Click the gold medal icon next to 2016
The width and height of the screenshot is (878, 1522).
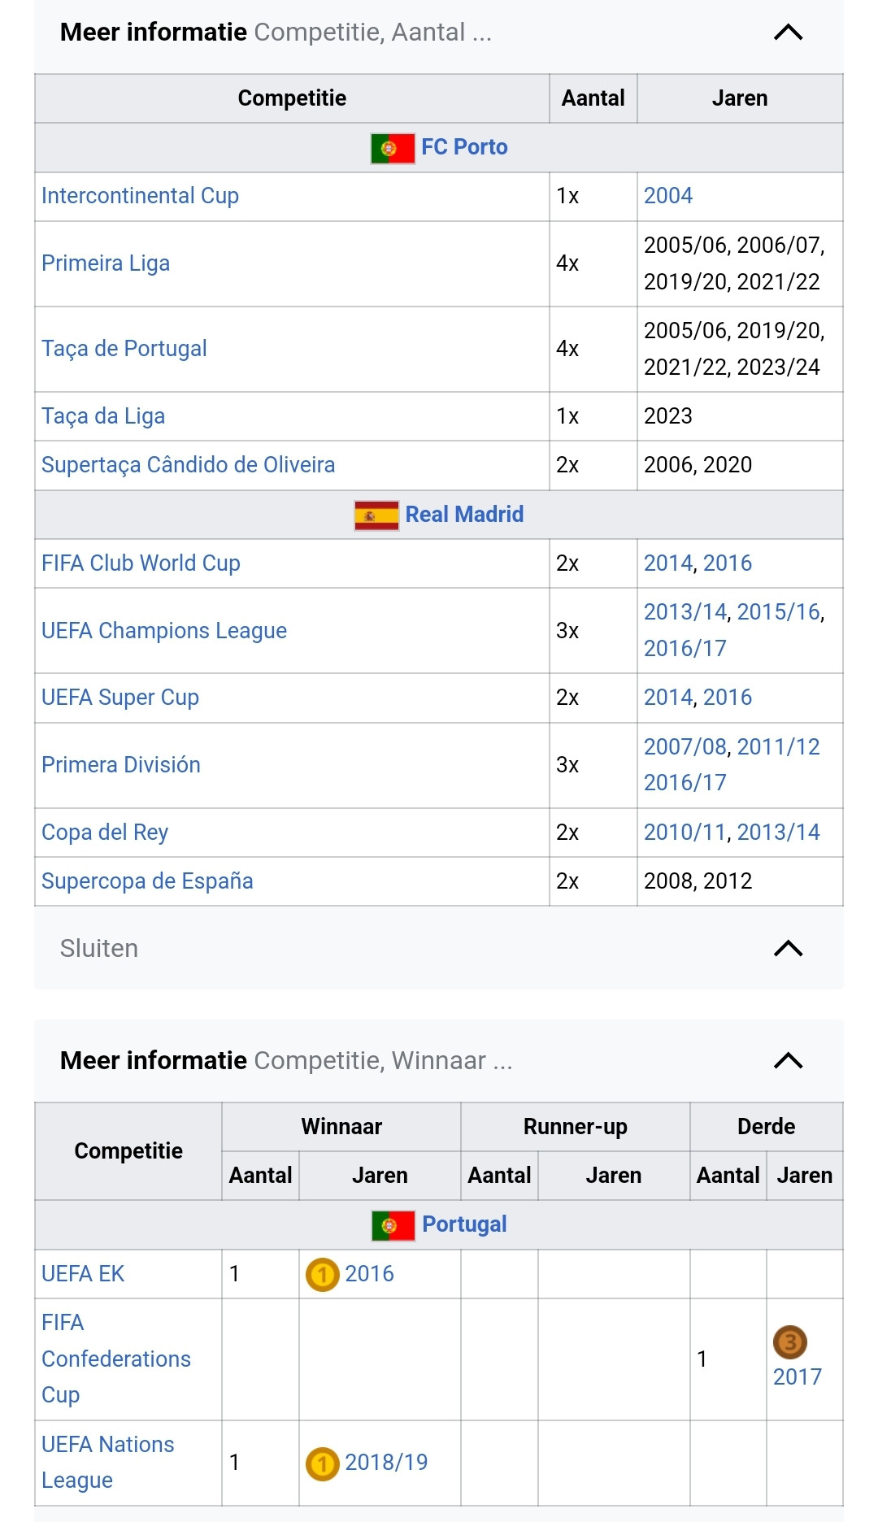(322, 1274)
